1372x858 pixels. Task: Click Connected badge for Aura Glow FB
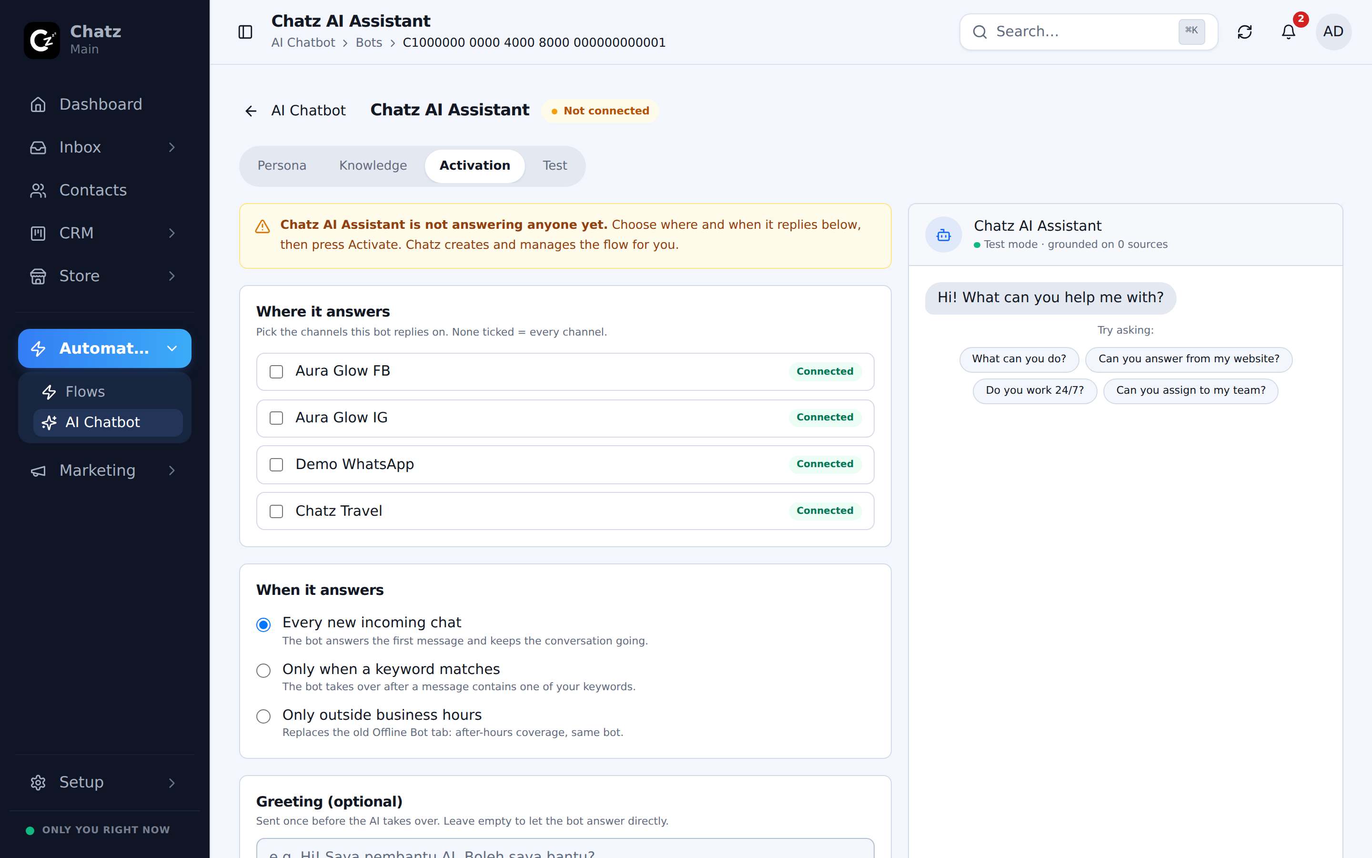pyautogui.click(x=825, y=372)
